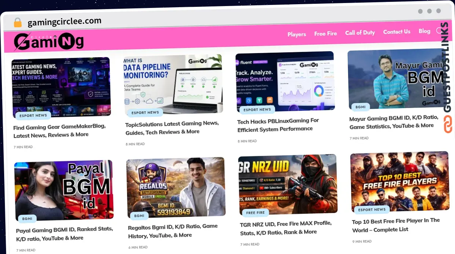Image resolution: width=455 pixels, height=254 pixels.
Task: Open the Regaltos Battlegrounds thumbnail
Action: [176, 187]
